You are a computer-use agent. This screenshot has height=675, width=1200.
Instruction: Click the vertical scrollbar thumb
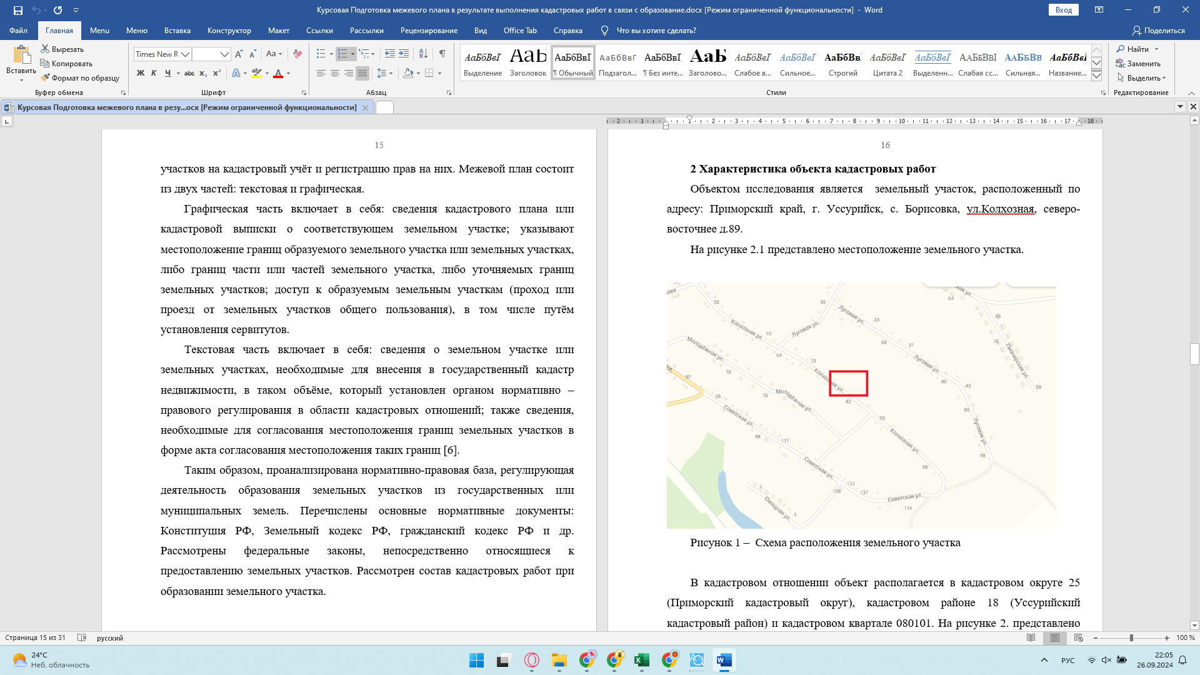pyautogui.click(x=1194, y=354)
